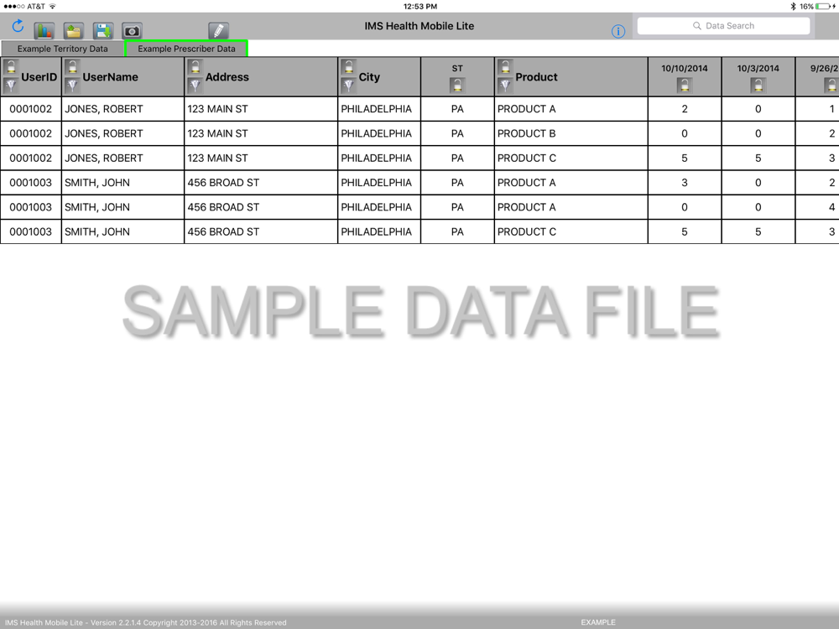Open the Product column filter funnel
The width and height of the screenshot is (839, 629).
[505, 86]
